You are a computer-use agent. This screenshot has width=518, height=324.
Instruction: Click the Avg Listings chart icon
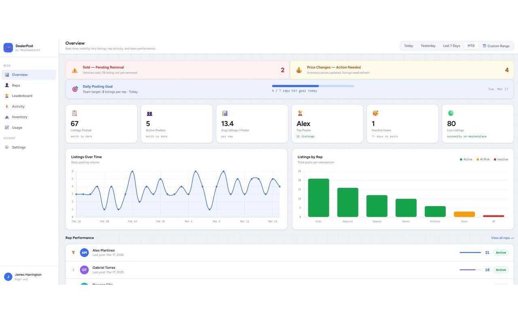pos(225,113)
